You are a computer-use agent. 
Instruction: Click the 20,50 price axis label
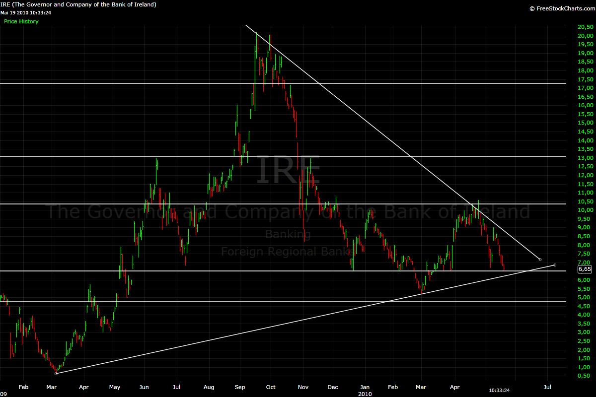585,27
